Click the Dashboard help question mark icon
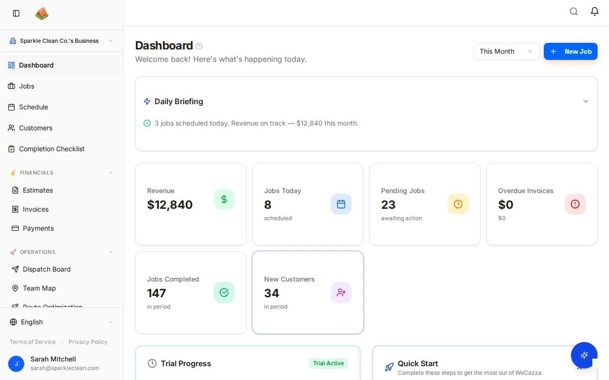Image resolution: width=609 pixels, height=380 pixels. (199, 46)
